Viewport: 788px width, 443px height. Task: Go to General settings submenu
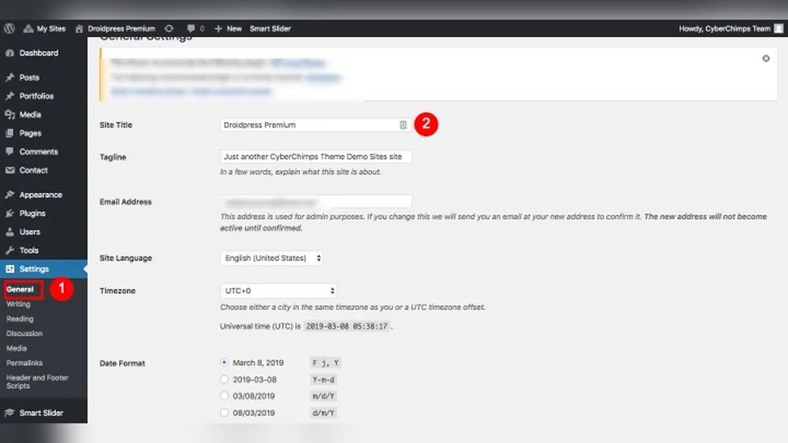[20, 290]
